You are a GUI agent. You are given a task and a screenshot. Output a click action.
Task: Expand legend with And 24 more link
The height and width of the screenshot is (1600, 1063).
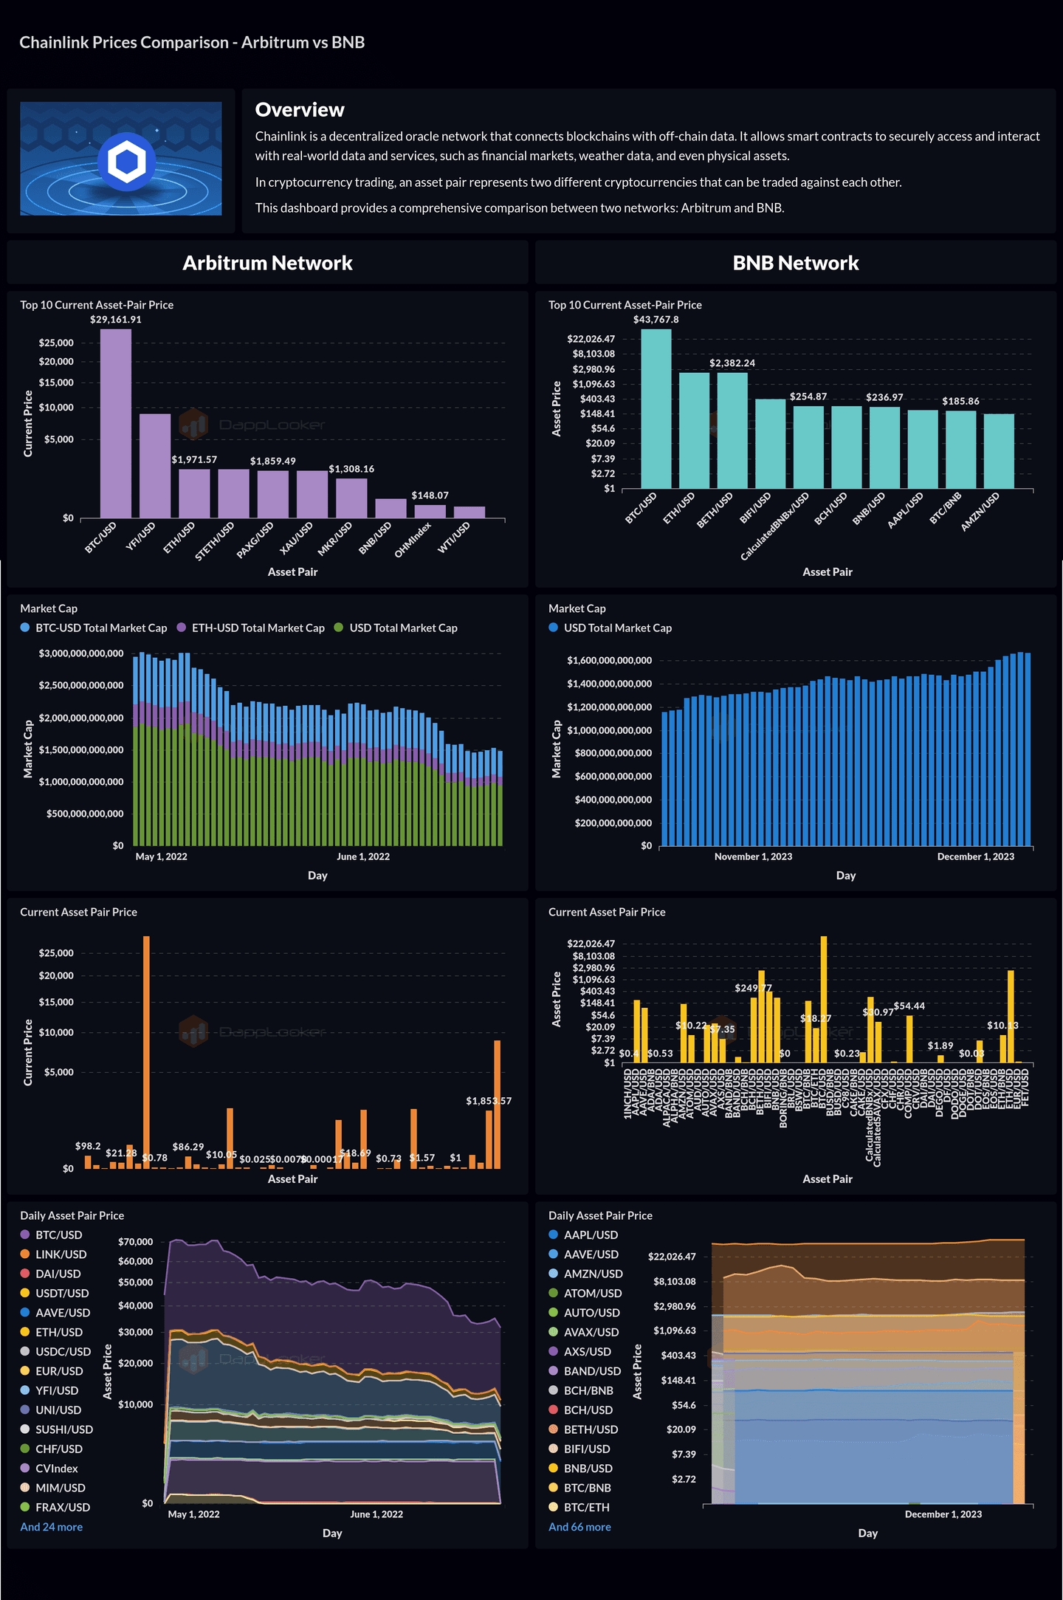click(x=52, y=1527)
